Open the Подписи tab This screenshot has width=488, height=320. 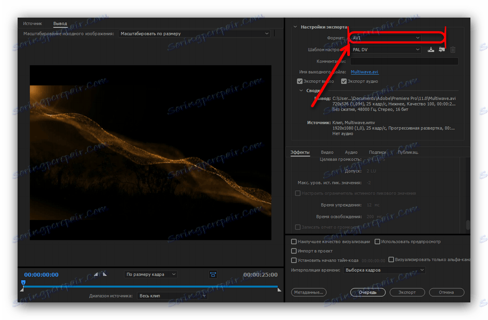pyautogui.click(x=378, y=152)
